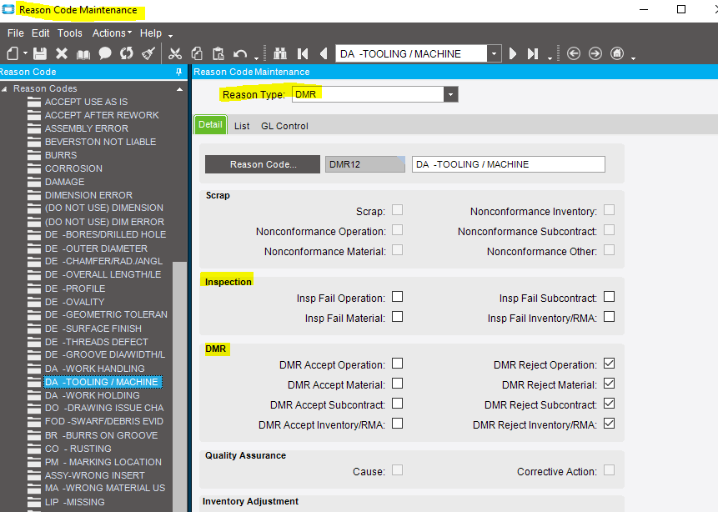Uncheck the DMR Reject Material checkbox
This screenshot has width=718, height=512.
pos(609,384)
